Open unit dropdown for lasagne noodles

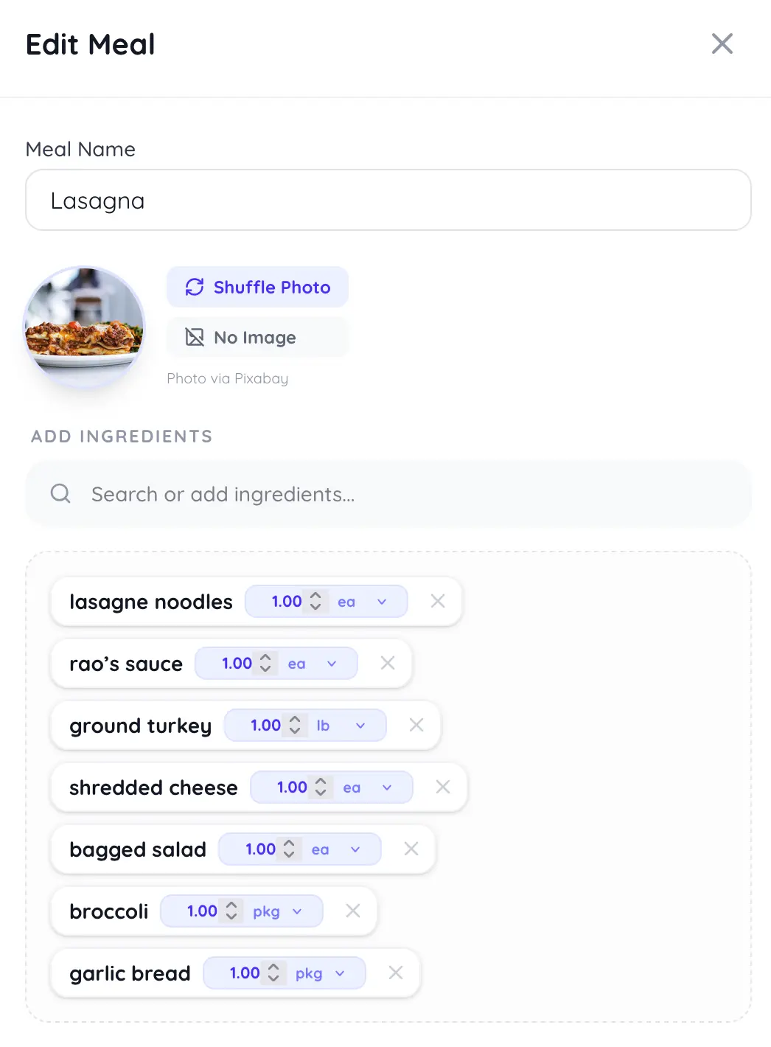coord(363,602)
